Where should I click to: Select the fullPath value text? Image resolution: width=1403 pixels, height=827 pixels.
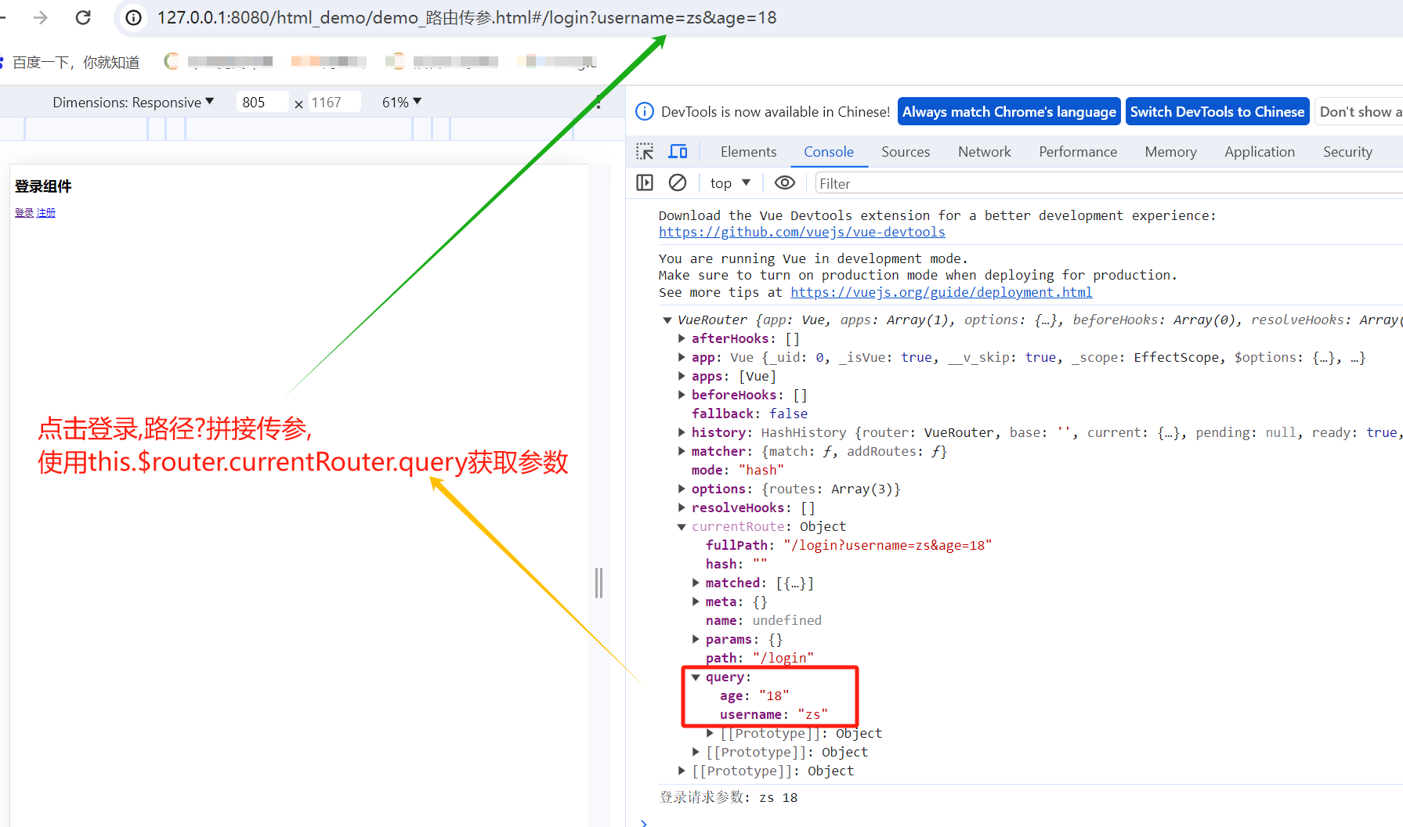888,545
